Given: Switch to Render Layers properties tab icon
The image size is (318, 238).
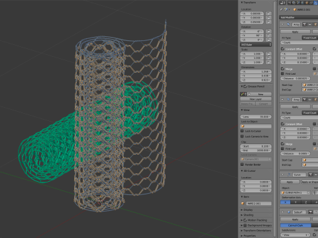Looking at the screenshot, I should click(294, 3).
